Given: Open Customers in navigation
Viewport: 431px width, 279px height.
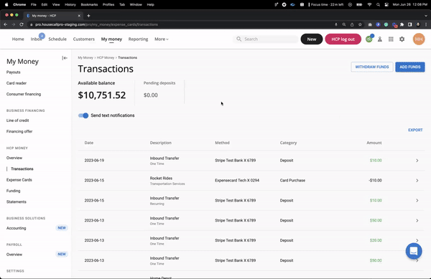Looking at the screenshot, I should (x=84, y=39).
